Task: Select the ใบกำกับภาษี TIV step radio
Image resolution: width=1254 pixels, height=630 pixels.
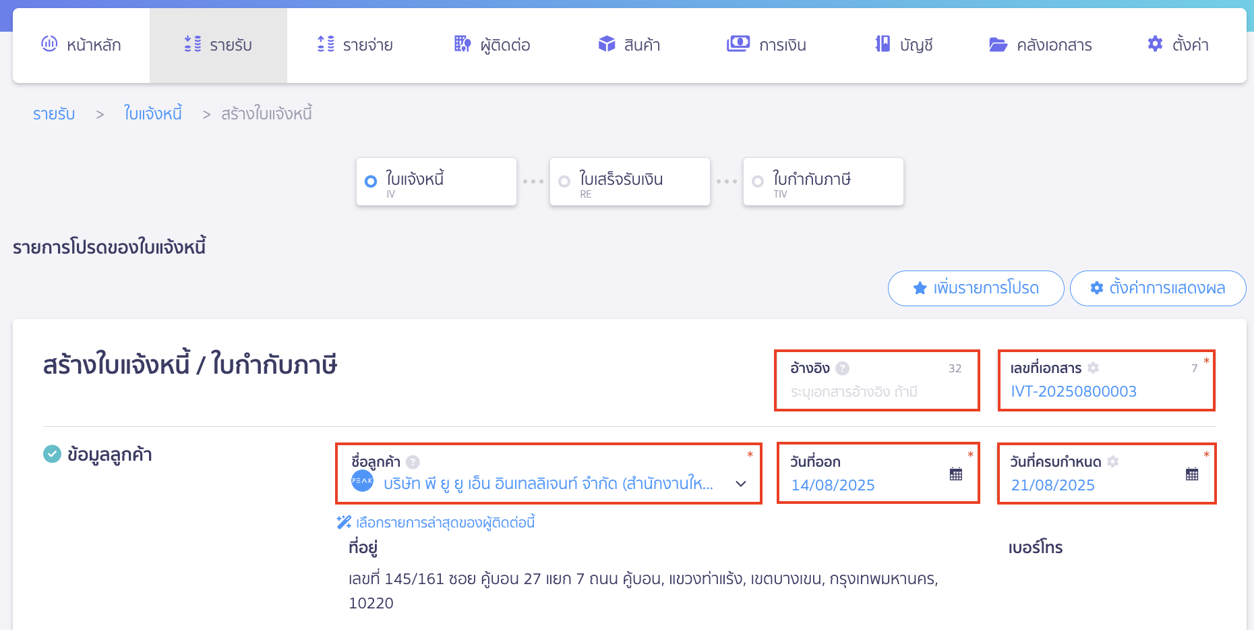Action: (757, 181)
